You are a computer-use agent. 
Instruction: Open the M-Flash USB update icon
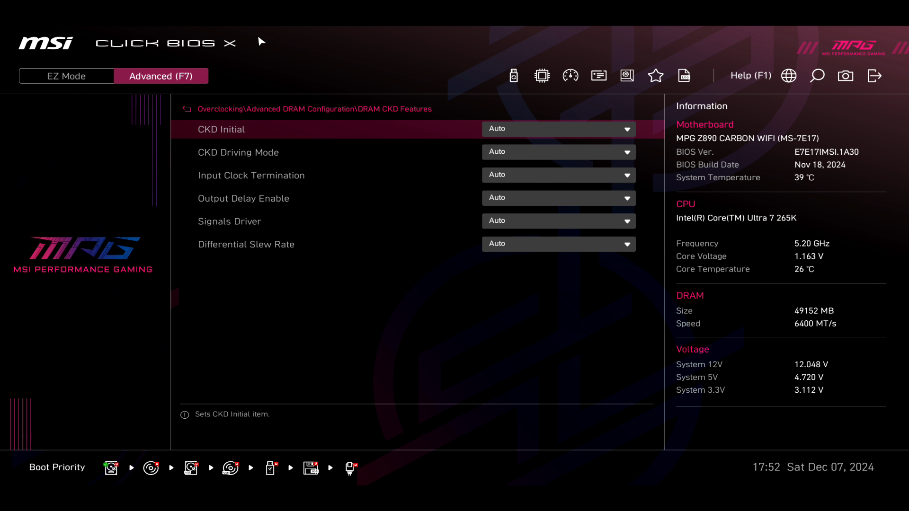click(x=514, y=76)
